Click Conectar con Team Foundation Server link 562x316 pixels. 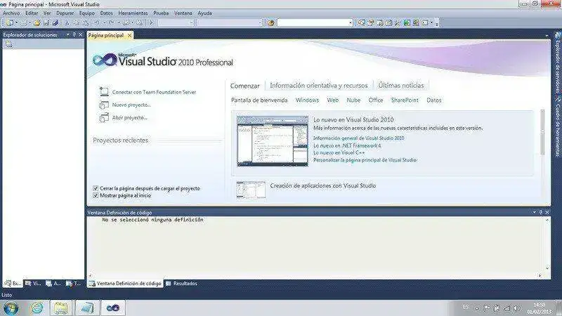154,92
